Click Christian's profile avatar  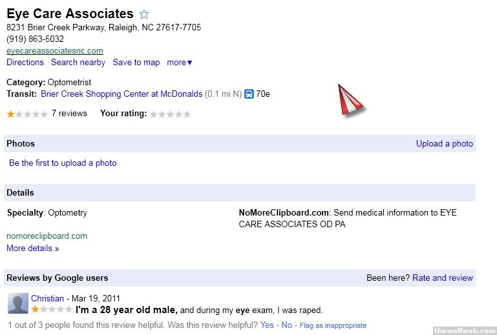[19, 304]
